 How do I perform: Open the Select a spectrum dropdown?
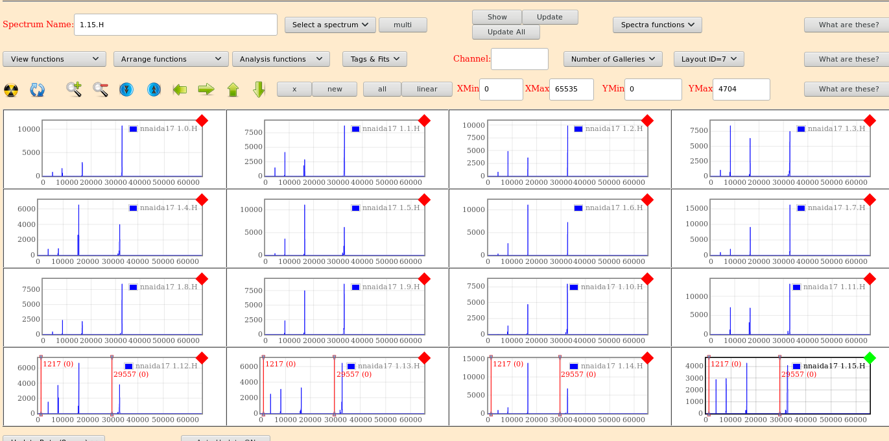(x=330, y=25)
